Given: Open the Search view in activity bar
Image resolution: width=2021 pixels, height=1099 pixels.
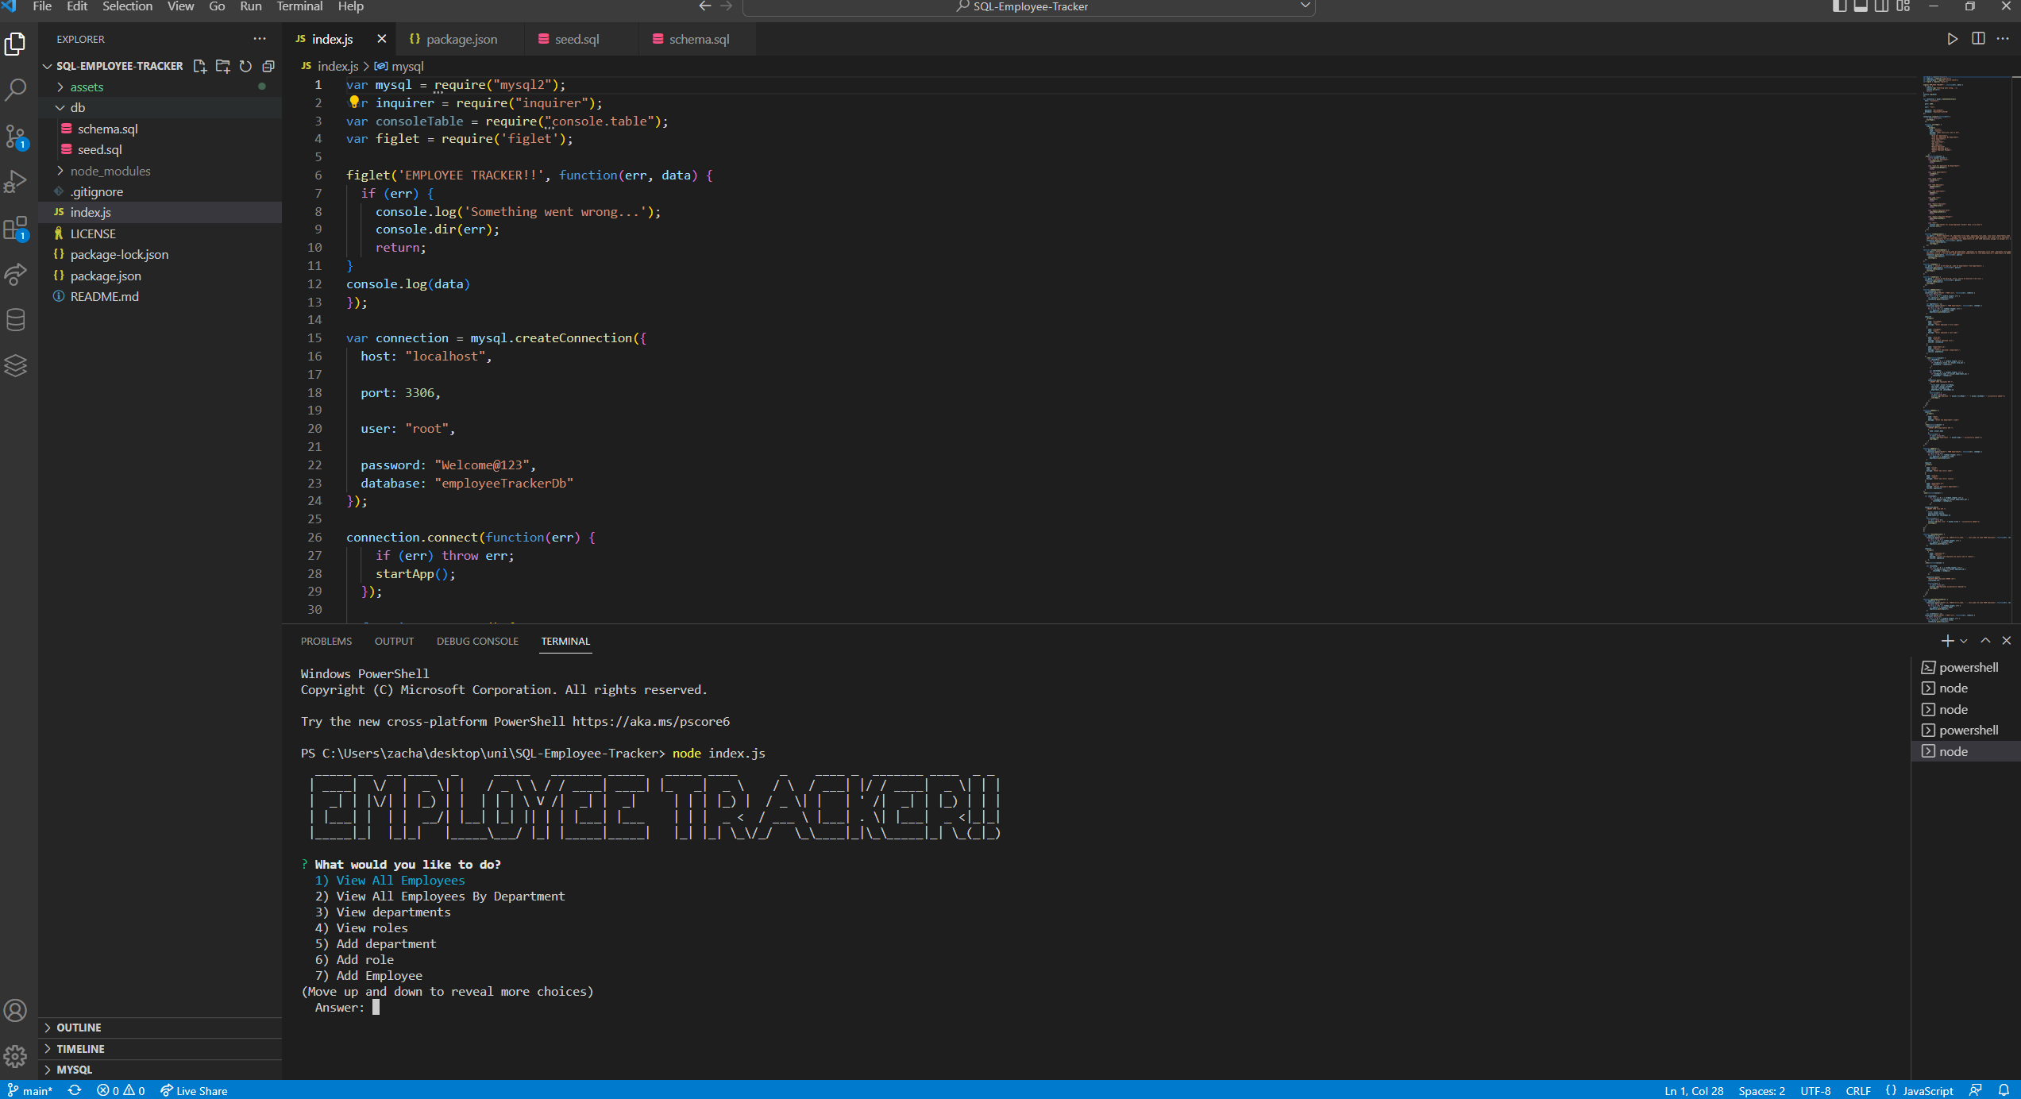Looking at the screenshot, I should (16, 90).
